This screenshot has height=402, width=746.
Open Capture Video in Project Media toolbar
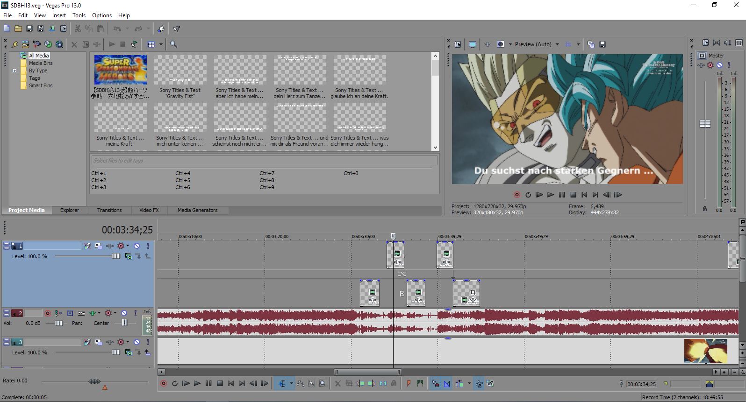coord(36,44)
